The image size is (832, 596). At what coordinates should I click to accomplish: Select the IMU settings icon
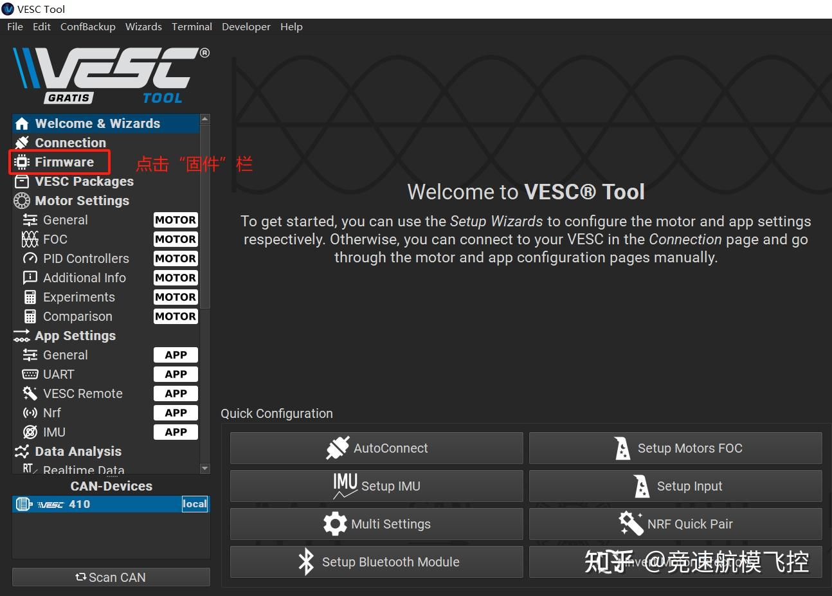(30, 432)
